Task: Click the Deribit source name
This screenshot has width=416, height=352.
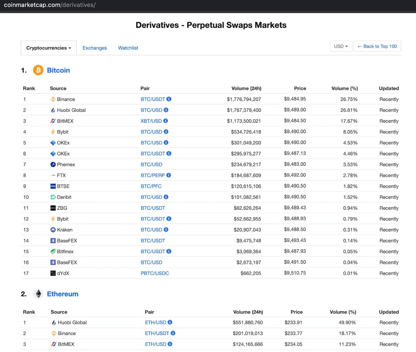Action: tap(64, 197)
